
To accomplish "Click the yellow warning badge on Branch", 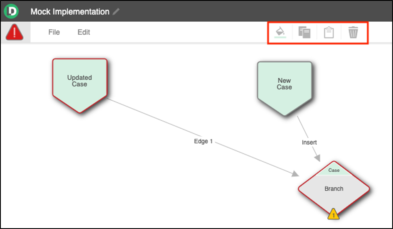I will coord(333,214).
